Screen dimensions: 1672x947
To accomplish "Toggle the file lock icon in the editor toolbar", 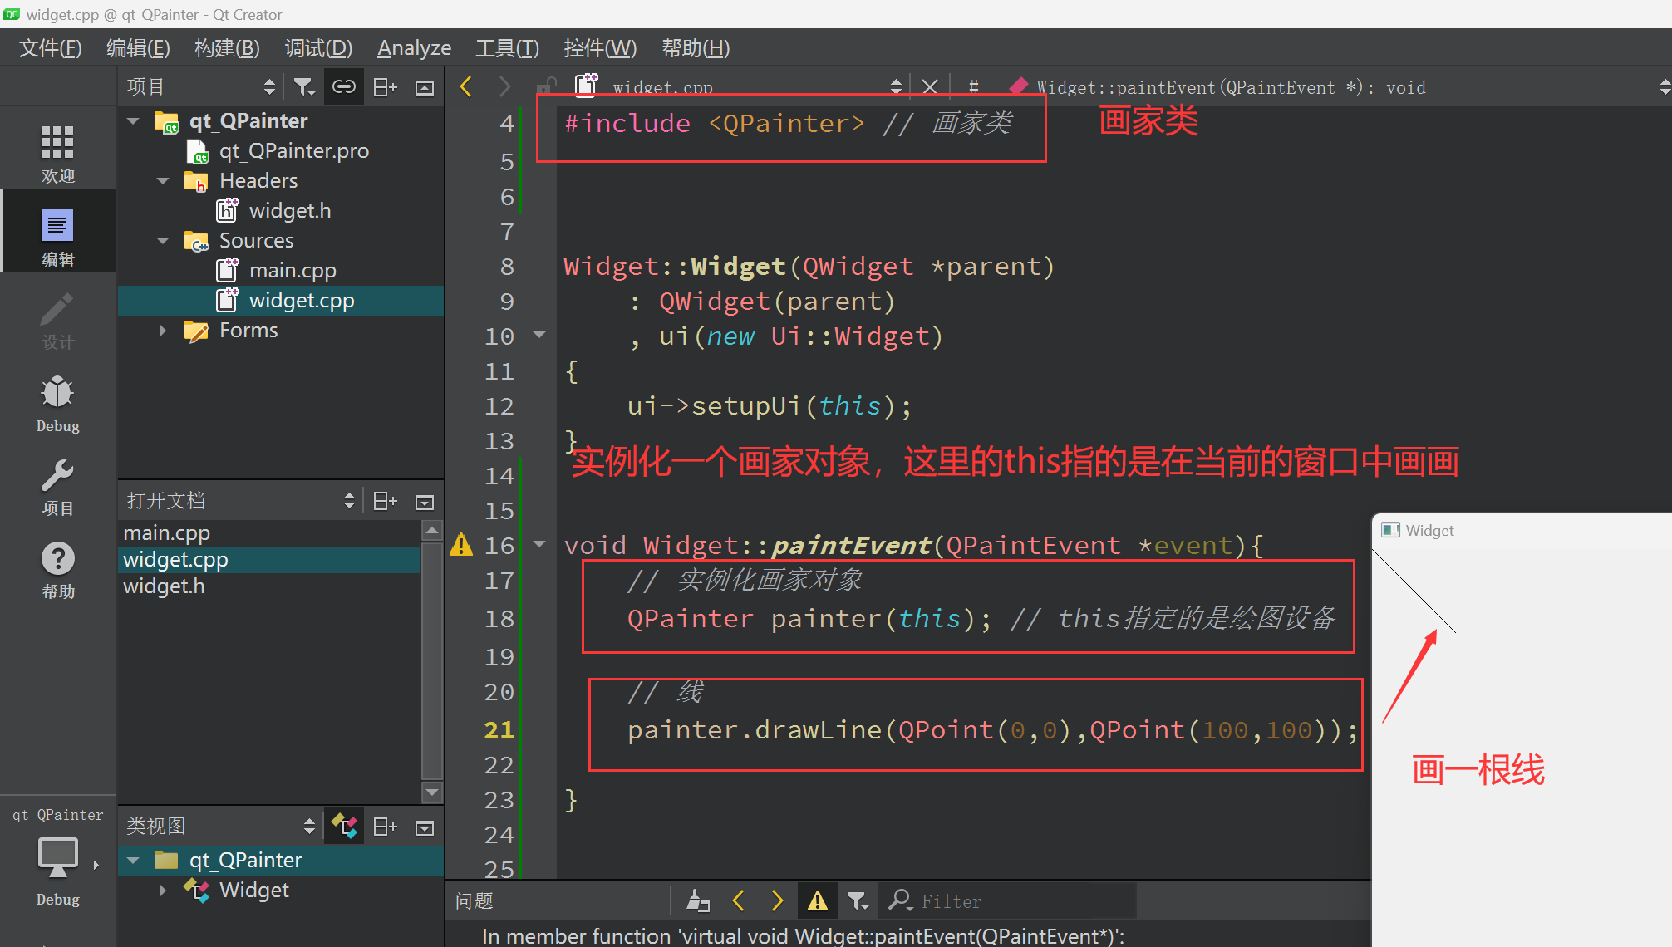I will 546,86.
